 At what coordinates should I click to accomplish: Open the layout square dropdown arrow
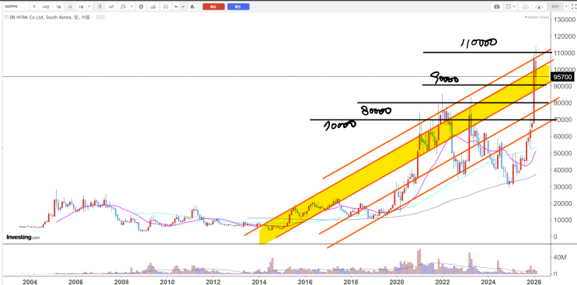(x=514, y=6)
